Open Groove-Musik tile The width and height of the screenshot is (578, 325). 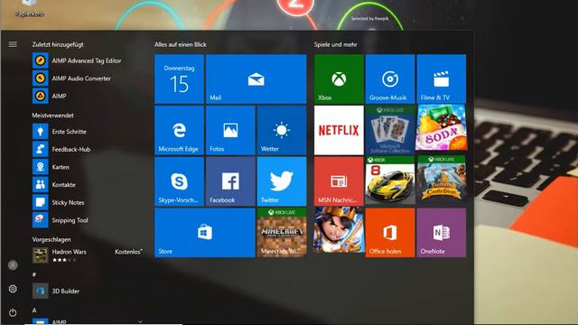pyautogui.click(x=390, y=79)
